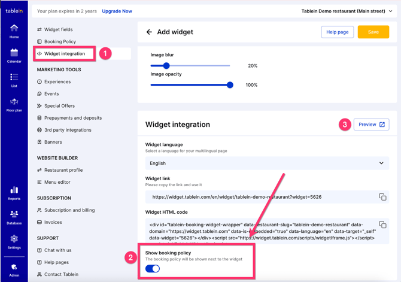This screenshot has width=401, height=282.
Task: Open Prepayments and deposits menu item
Action: [73, 118]
